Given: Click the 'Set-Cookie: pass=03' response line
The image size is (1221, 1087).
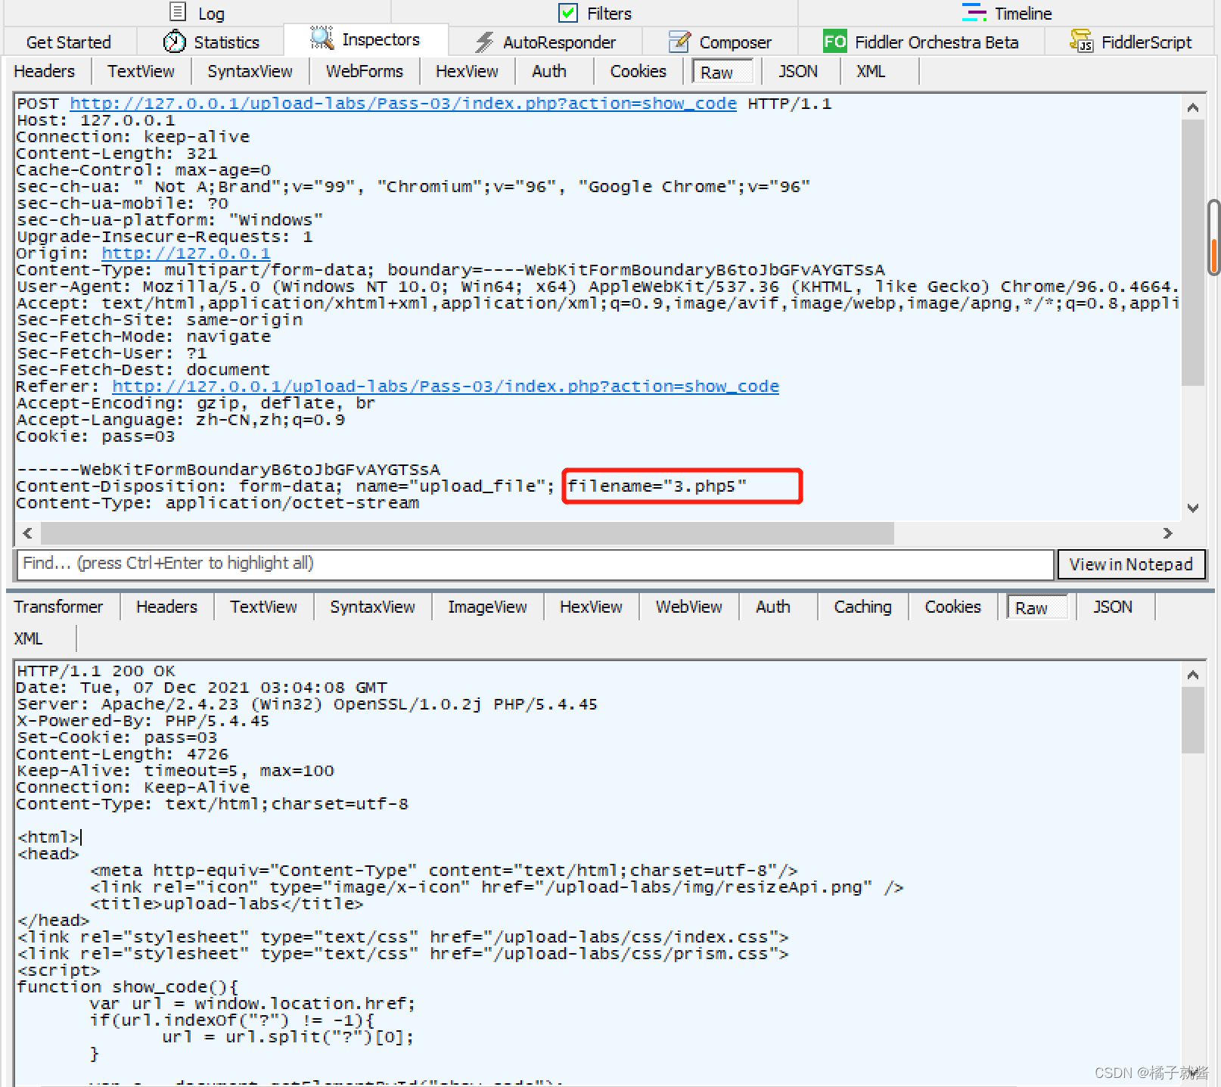Looking at the screenshot, I should [x=117, y=737].
